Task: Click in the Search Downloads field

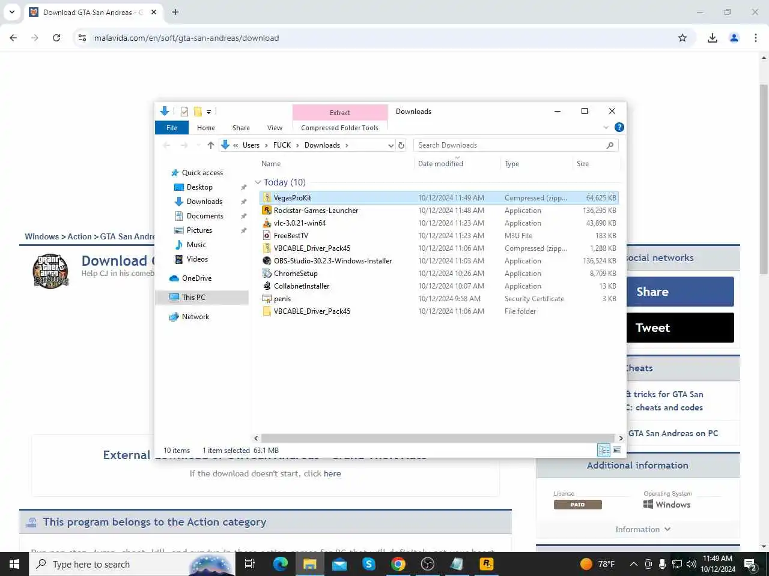Action: coord(511,145)
